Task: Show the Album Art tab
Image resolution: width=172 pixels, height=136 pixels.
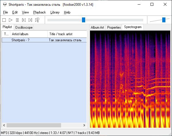Action: [97, 27]
